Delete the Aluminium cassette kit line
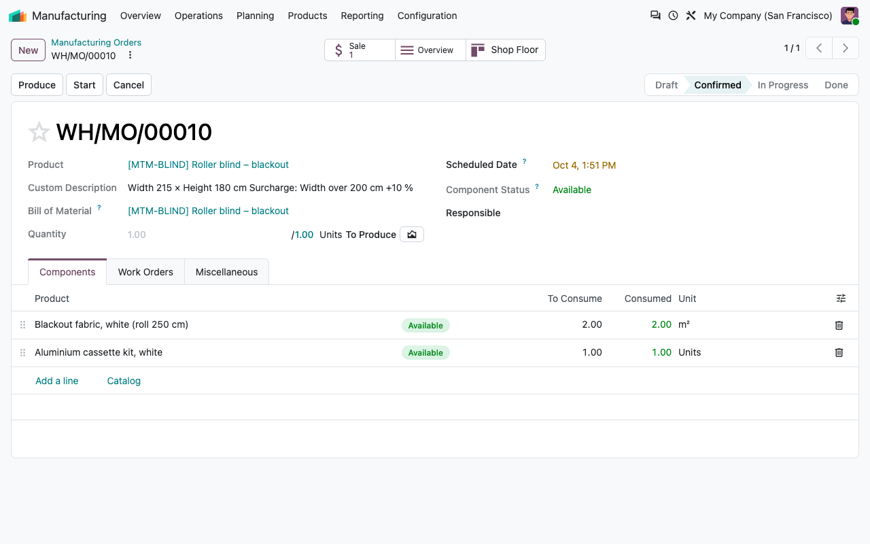 [x=839, y=352]
